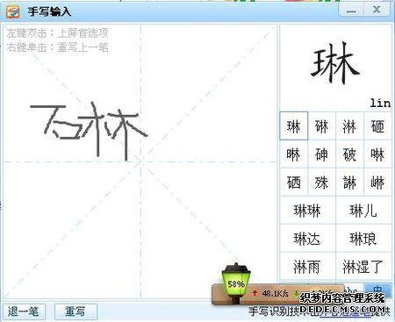Choose candidate character 殊
Image resolution: width=395 pixels, height=322 pixels.
point(321,182)
